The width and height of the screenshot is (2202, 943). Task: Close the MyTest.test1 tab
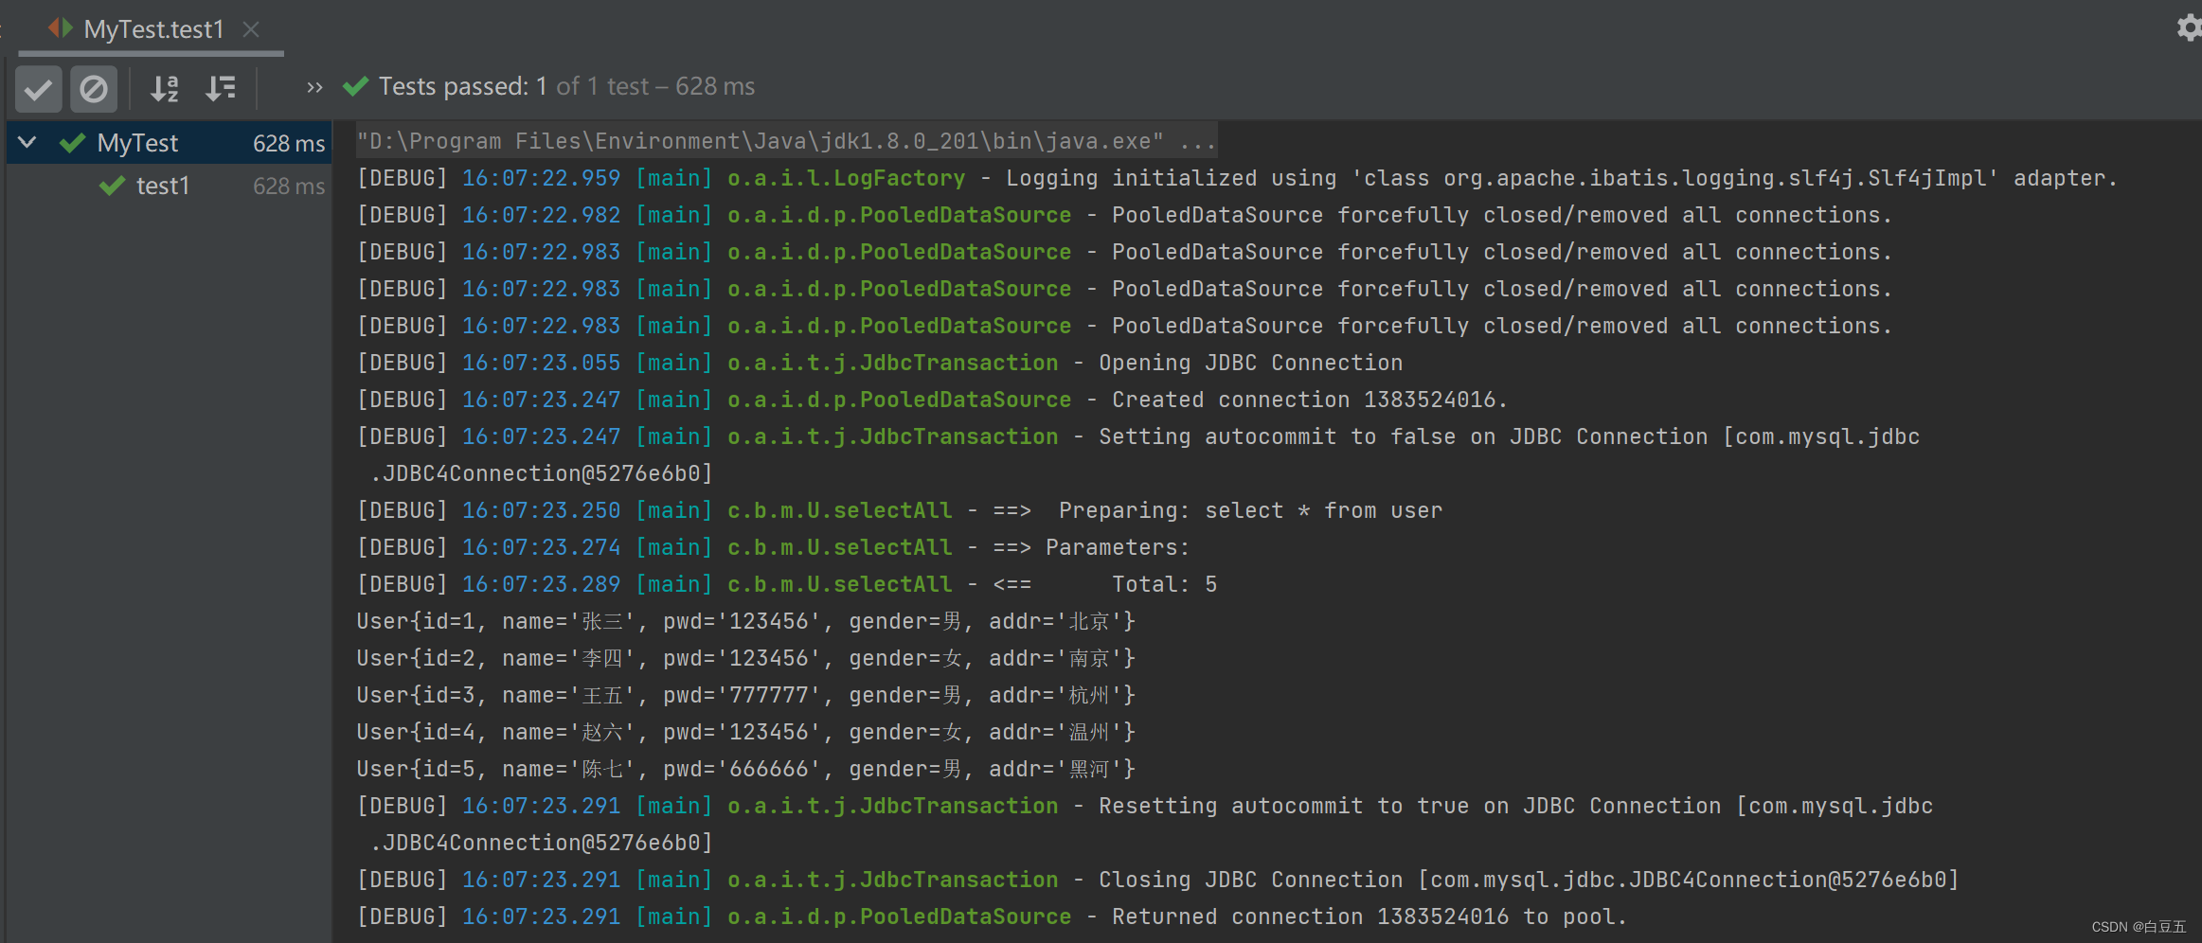[251, 29]
